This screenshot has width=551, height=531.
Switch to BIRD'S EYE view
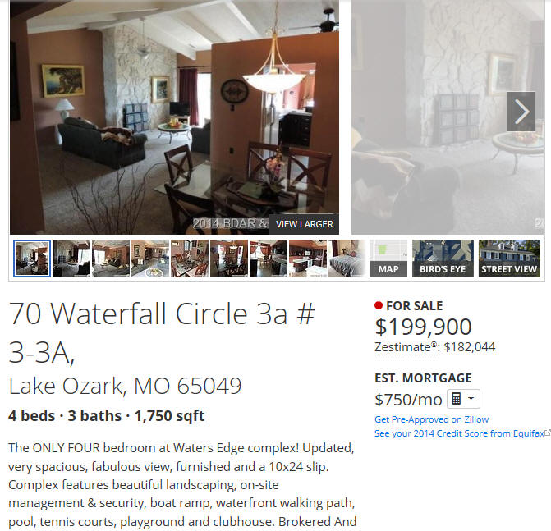coord(443,259)
